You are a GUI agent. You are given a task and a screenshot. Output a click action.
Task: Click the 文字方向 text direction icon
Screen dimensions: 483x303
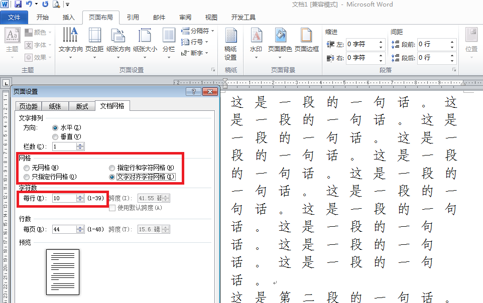[x=70, y=35]
